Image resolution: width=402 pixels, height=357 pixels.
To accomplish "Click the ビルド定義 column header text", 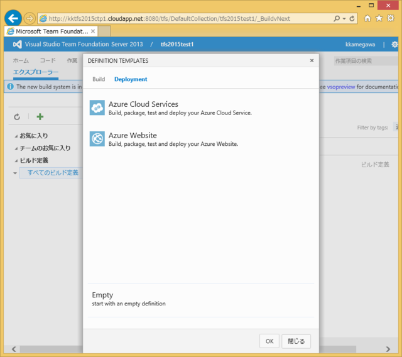I will coord(375,165).
